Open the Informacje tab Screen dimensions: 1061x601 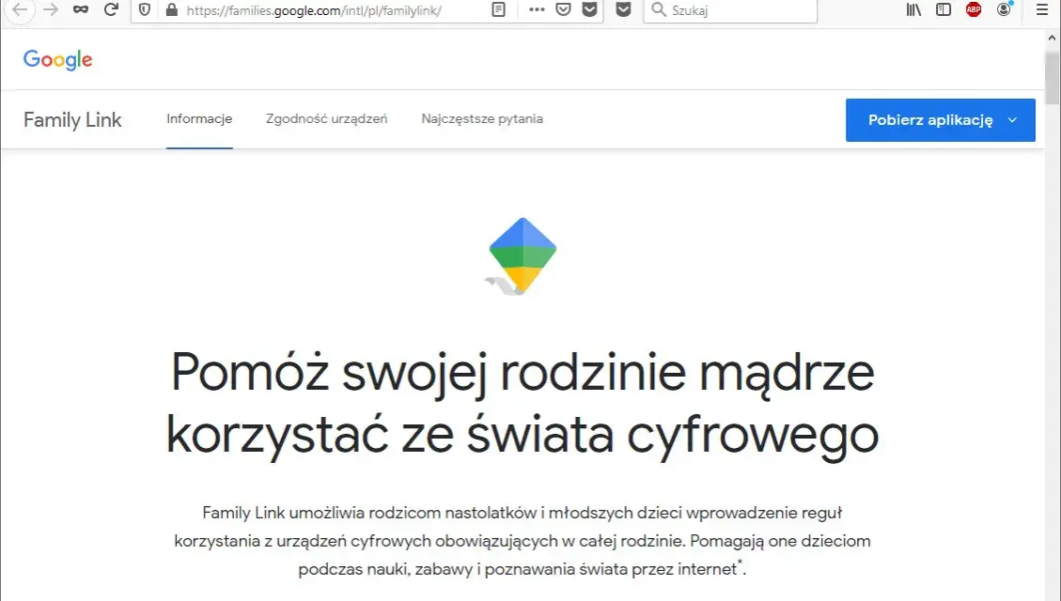[199, 119]
